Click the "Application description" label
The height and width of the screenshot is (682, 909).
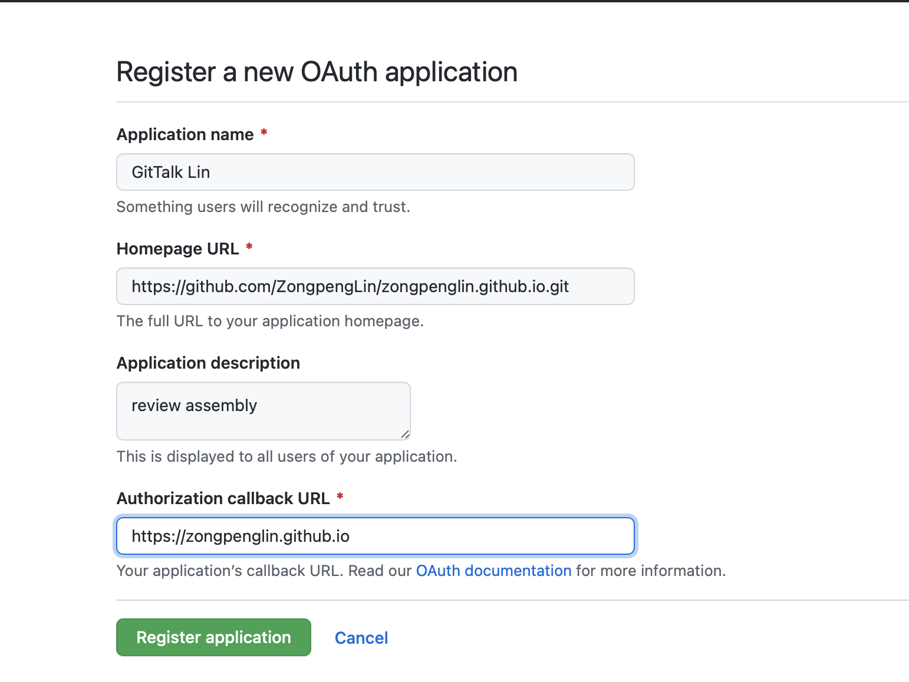tap(208, 363)
